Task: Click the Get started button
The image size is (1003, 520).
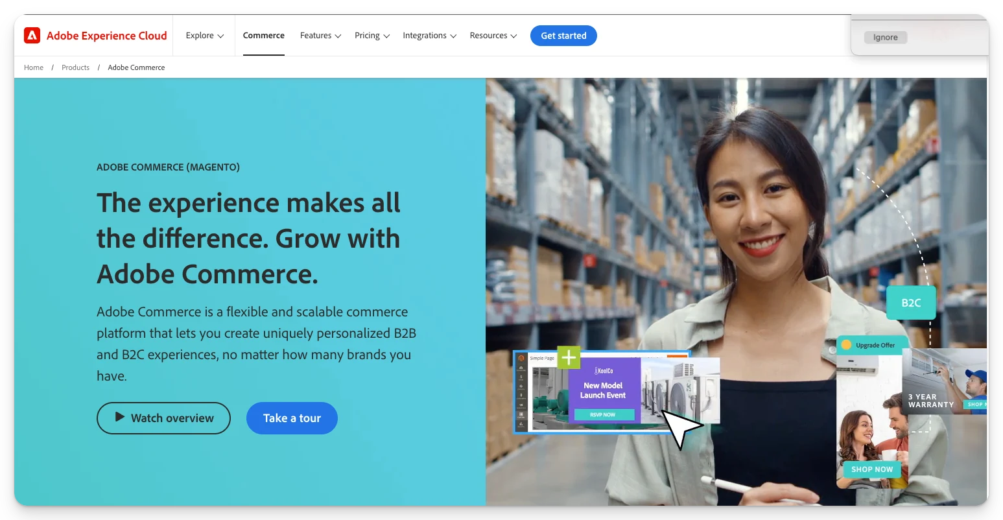Action: [563, 36]
